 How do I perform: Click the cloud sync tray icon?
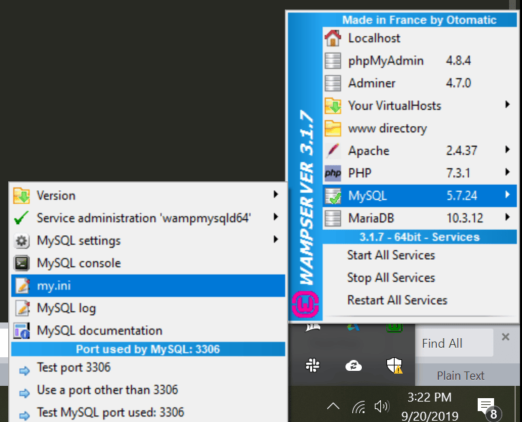click(353, 365)
